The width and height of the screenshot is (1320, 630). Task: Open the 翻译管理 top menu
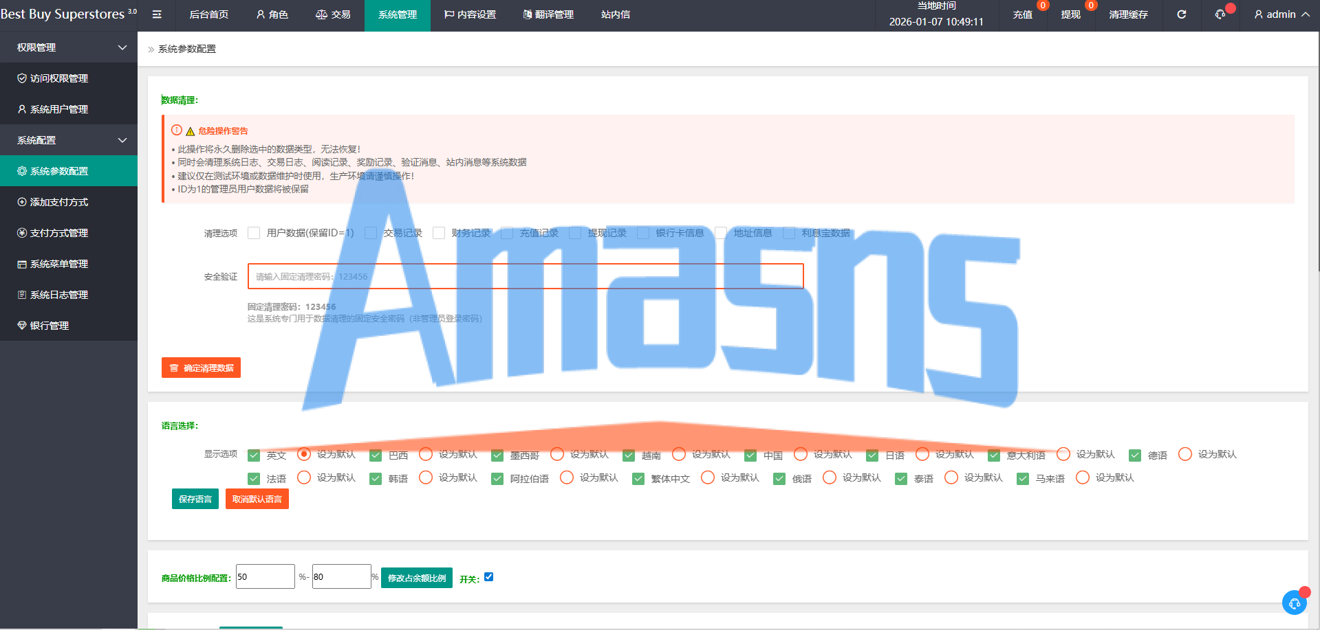[548, 14]
